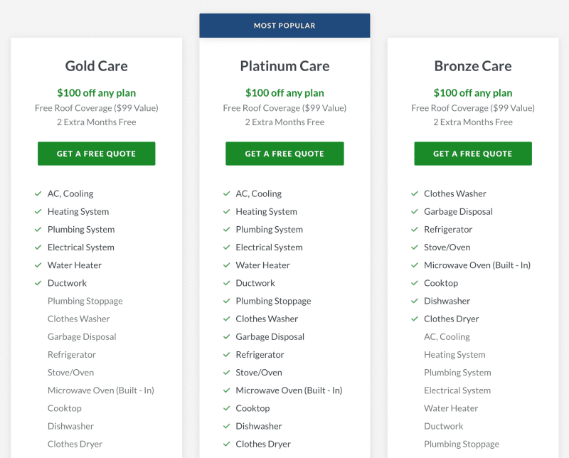Click the checkmark beside Microwave Oven in Bronze Care
The height and width of the screenshot is (458, 569).
coord(415,265)
